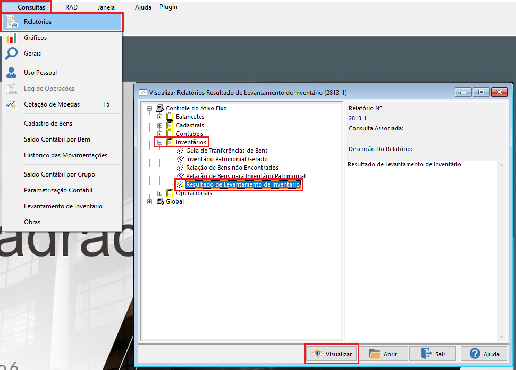Expand the Operacionais folder
This screenshot has width=516, height=370.
click(159, 193)
